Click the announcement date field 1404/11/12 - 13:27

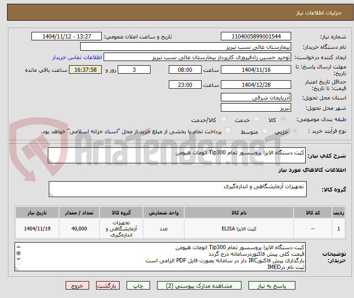pos(67,37)
